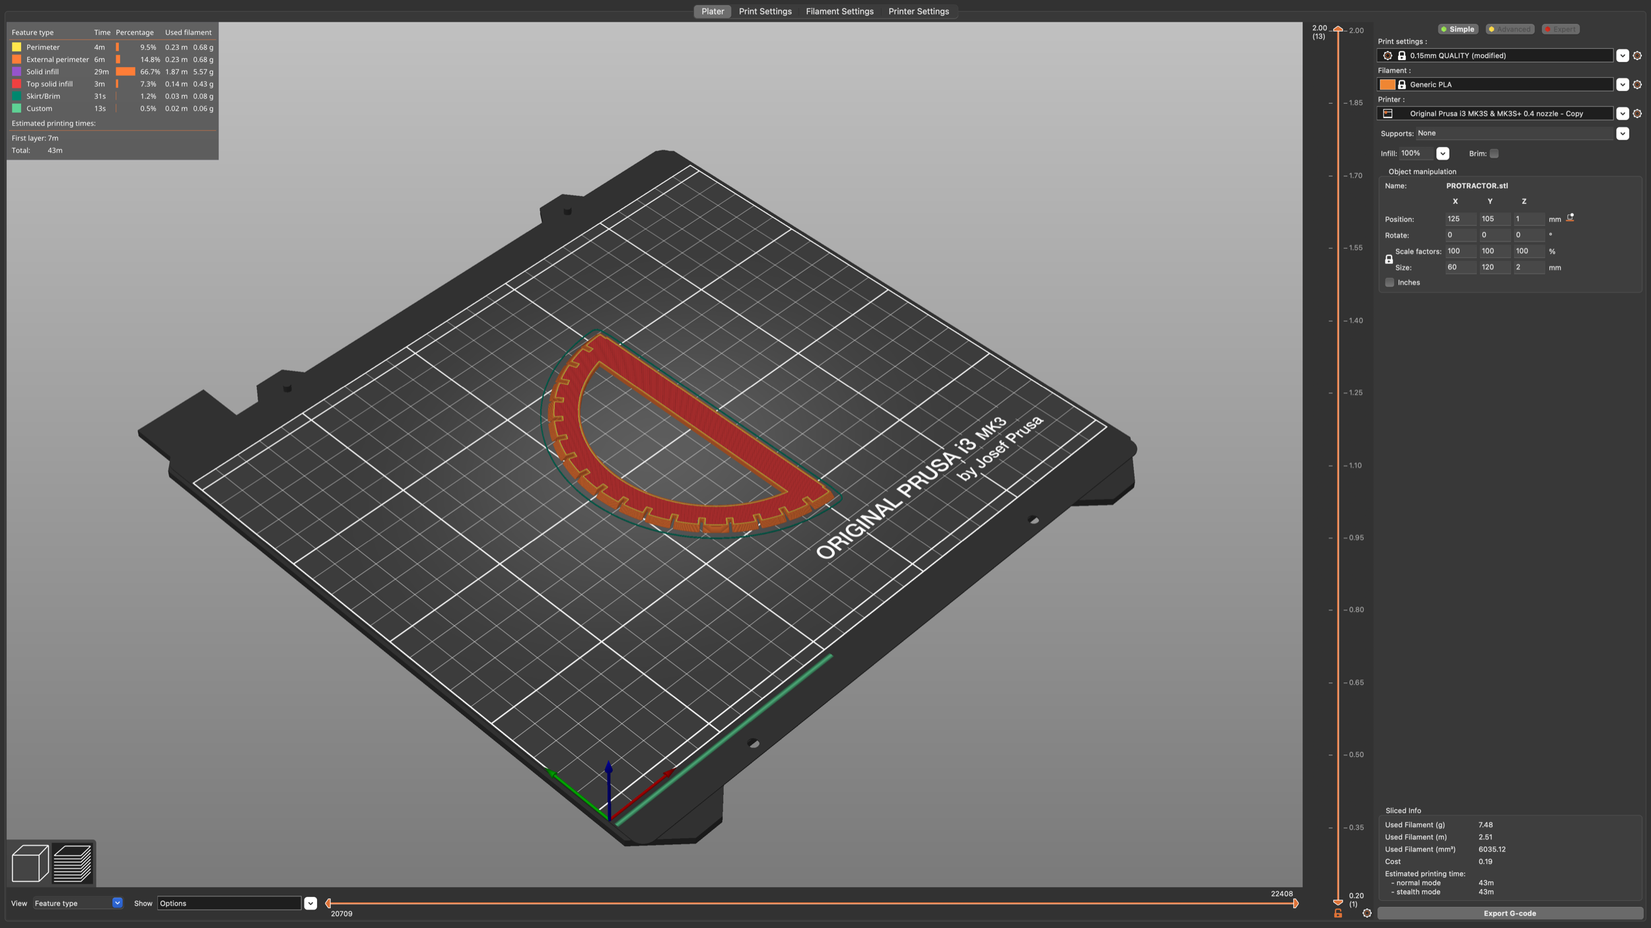1651x928 pixels.
Task: Toggle External perimeter visibility in legend
Action: 112,59
